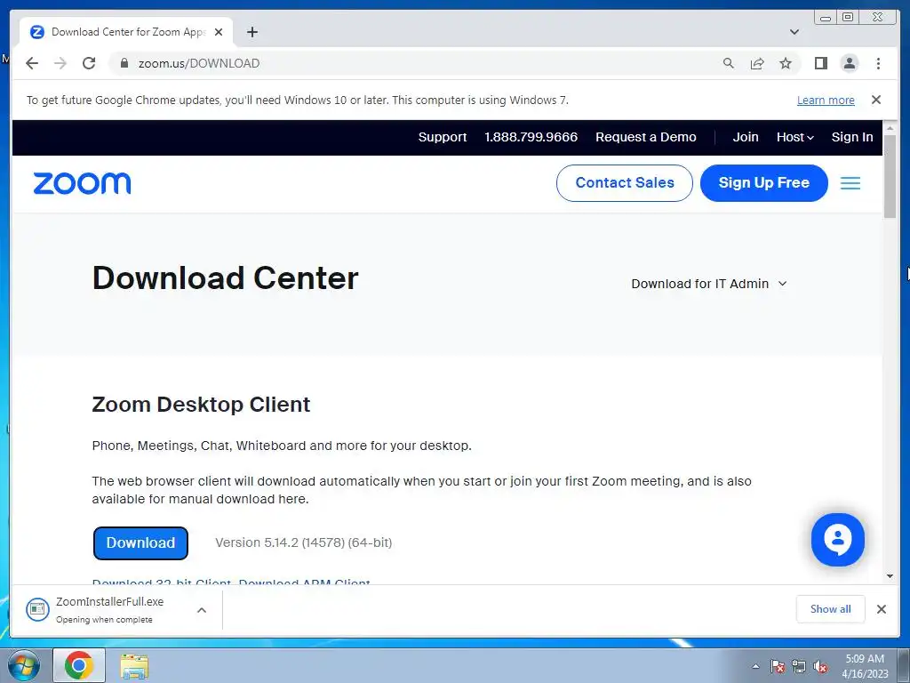Open the Chrome three-dot menu
The width and height of the screenshot is (910, 683).
click(878, 63)
